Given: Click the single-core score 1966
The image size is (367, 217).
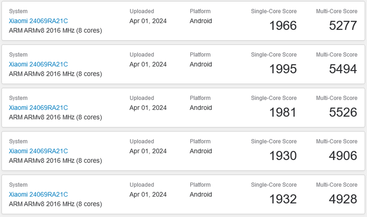Looking at the screenshot, I should [283, 26].
